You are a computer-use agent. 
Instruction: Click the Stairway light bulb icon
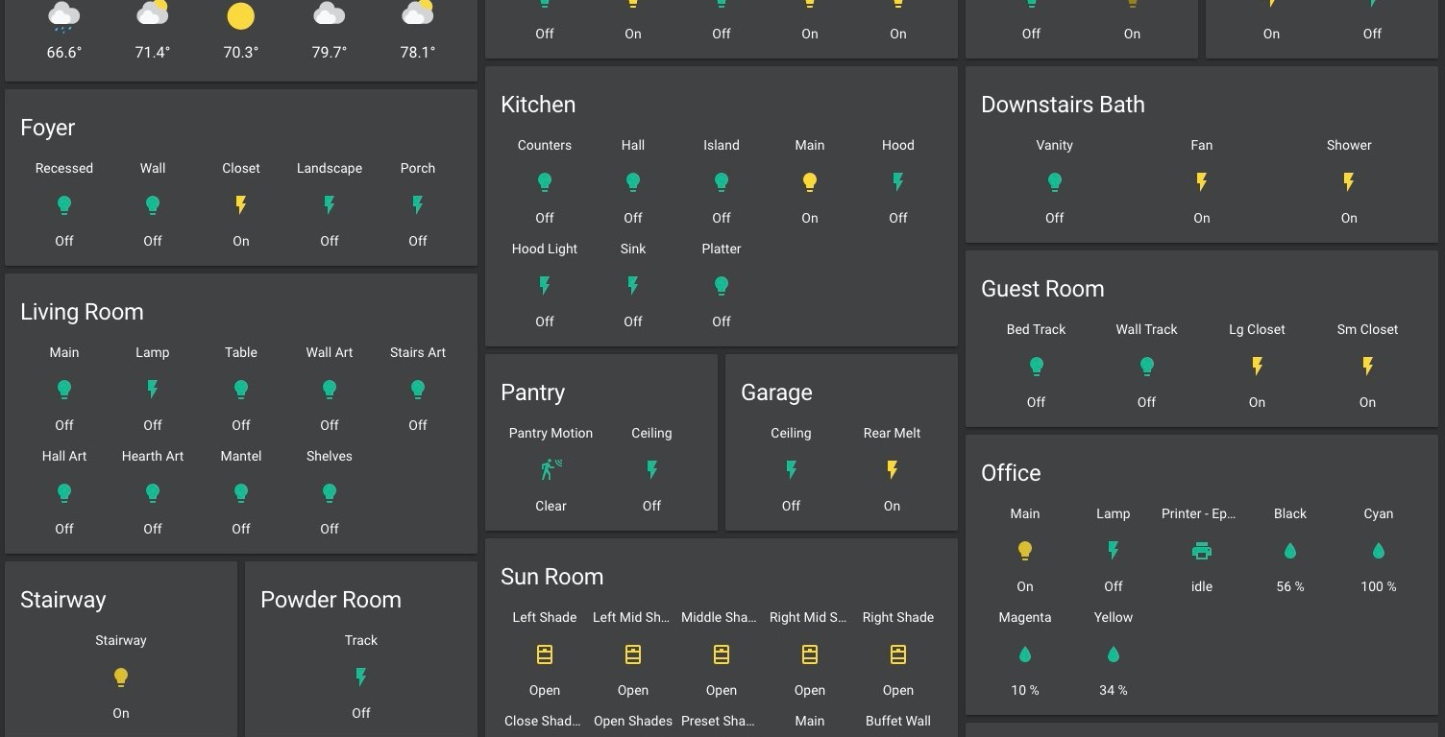click(x=121, y=678)
